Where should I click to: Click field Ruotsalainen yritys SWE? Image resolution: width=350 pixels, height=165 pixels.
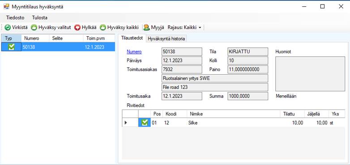(215, 79)
